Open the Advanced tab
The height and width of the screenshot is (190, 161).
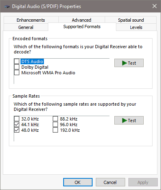(x=81, y=20)
